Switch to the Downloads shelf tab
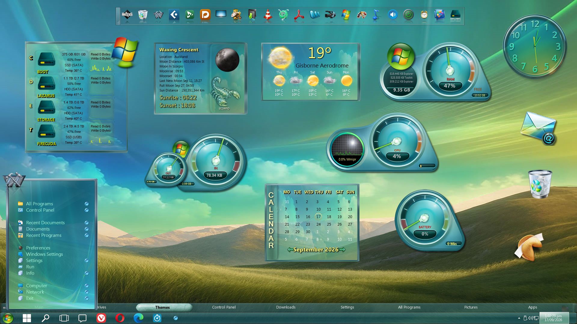This screenshot has width=577, height=324. [x=286, y=307]
